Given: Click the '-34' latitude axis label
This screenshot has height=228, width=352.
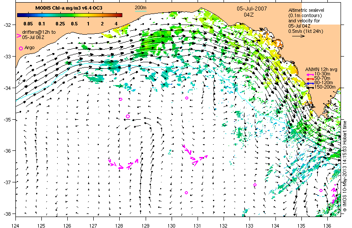Looking at the screenshot, I should pyautogui.click(x=7, y=88).
